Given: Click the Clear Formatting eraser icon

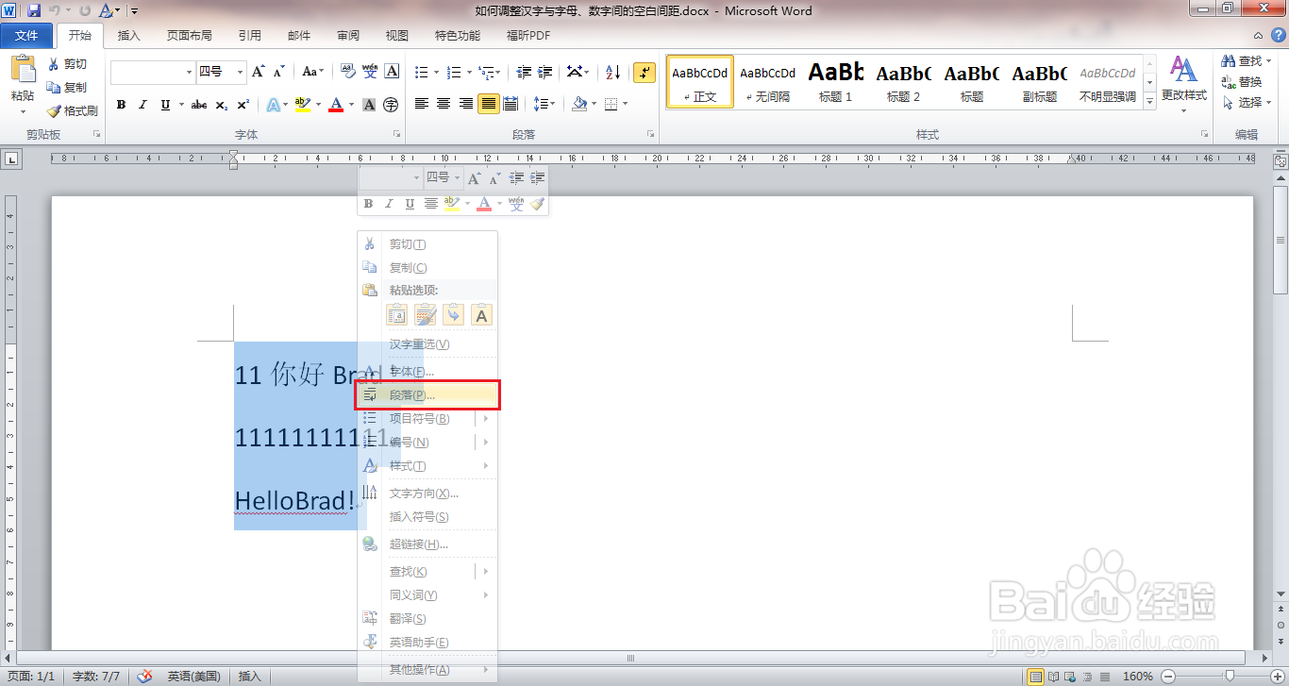Looking at the screenshot, I should 347,72.
